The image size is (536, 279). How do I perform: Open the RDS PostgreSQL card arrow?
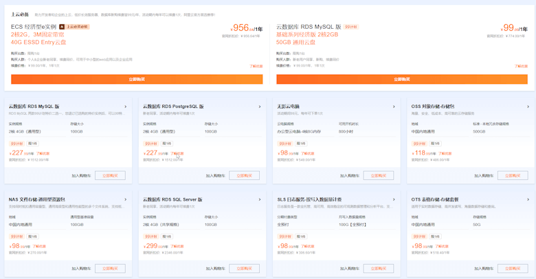[x=259, y=107]
